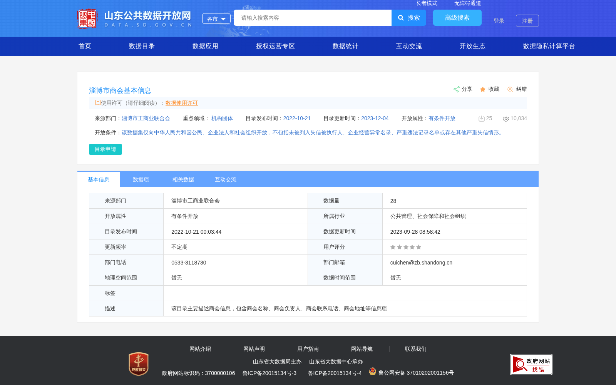616x385 pixels.
Task: Click the user rating stars
Action: pos(406,247)
